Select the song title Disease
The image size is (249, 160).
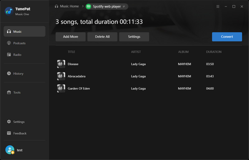pos(73,64)
